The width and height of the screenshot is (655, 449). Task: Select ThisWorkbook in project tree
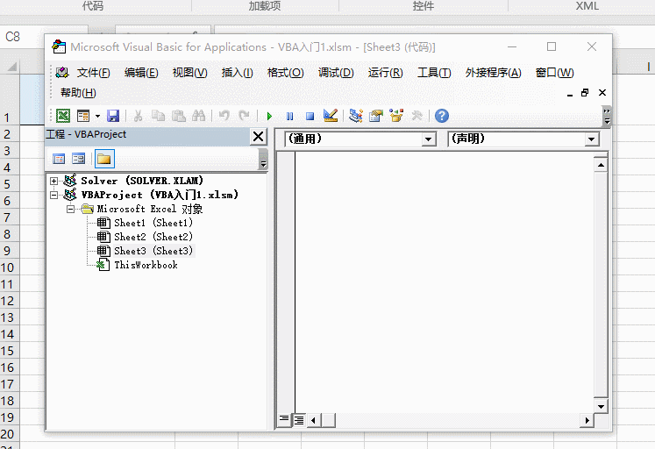146,265
